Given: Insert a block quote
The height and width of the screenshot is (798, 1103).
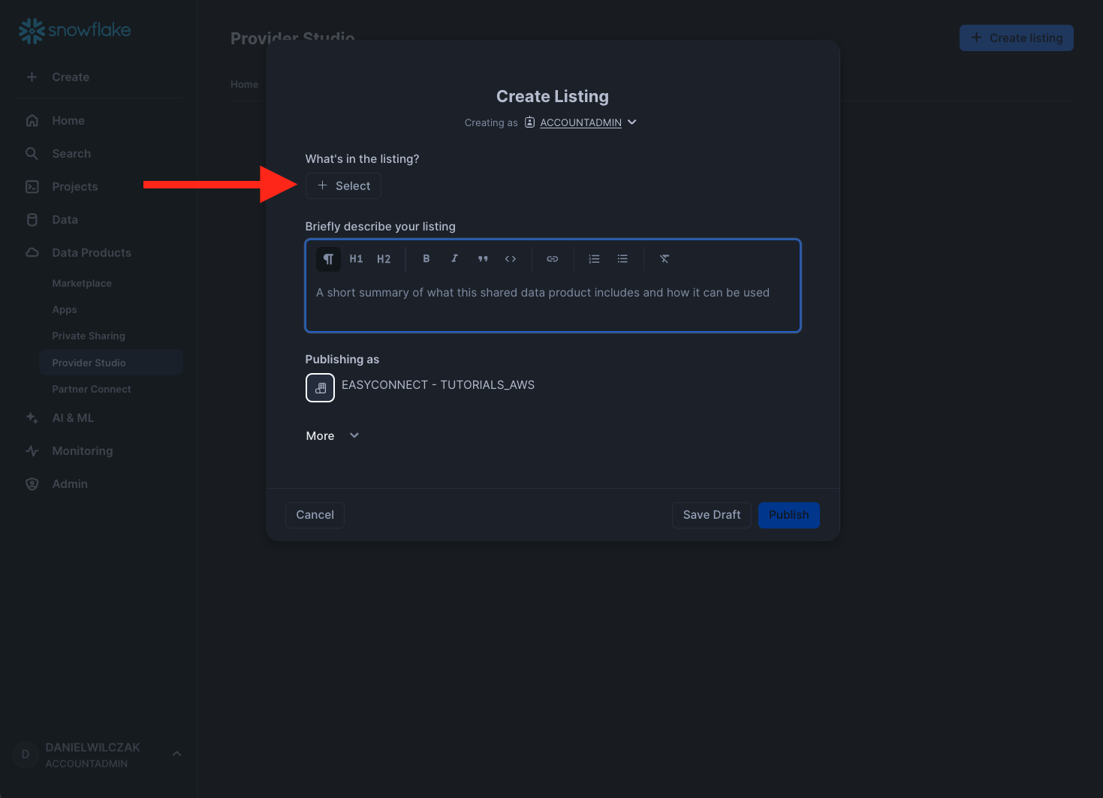Looking at the screenshot, I should pyautogui.click(x=483, y=259).
